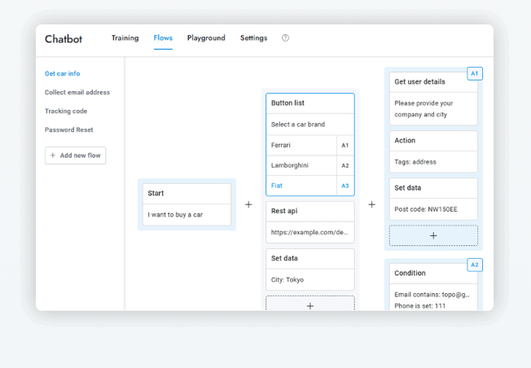Select the Tracking code flow
531x368 pixels.
click(x=66, y=112)
